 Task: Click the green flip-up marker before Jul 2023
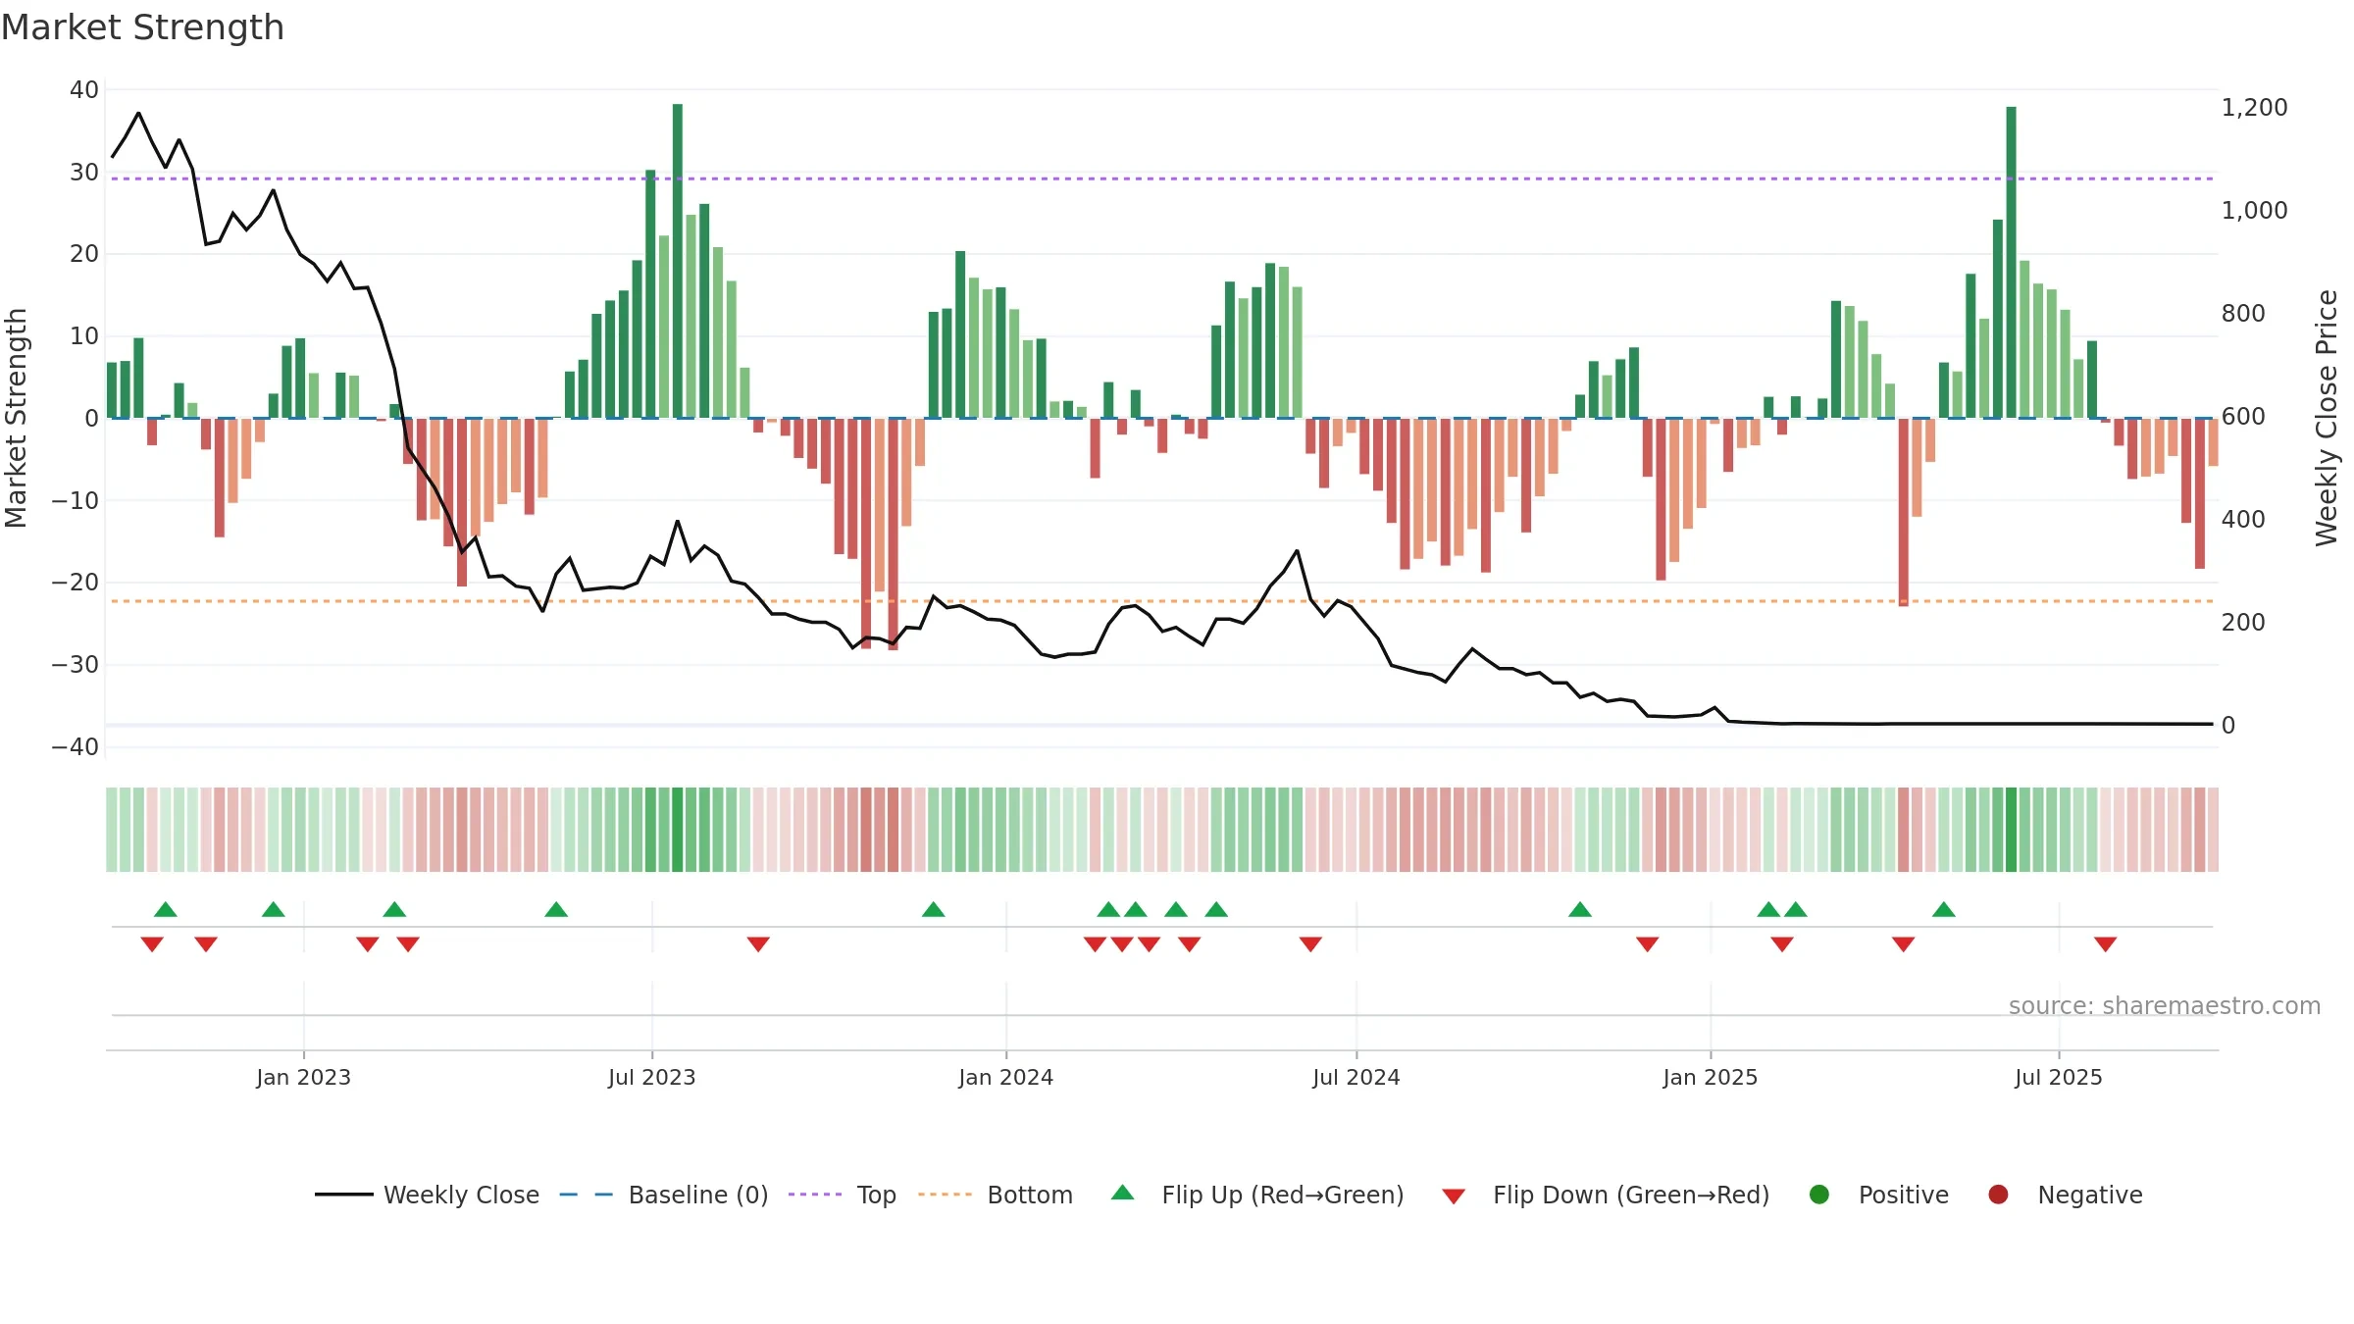[x=556, y=909]
